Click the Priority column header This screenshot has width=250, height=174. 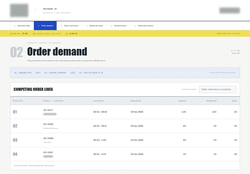[x=18, y=101]
